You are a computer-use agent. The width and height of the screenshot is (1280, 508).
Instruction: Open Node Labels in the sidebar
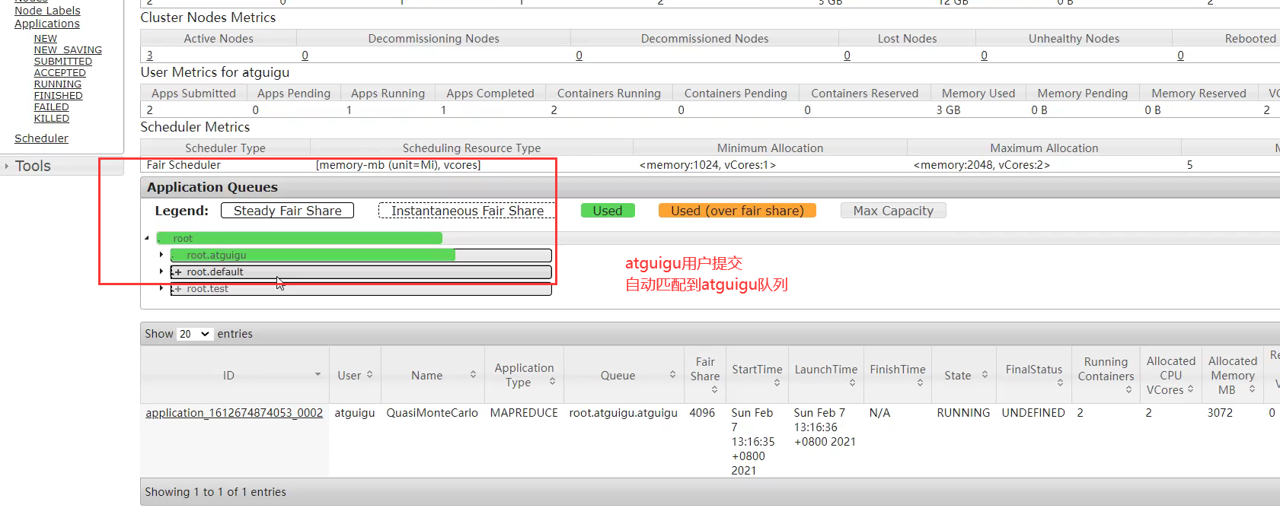[x=47, y=11]
